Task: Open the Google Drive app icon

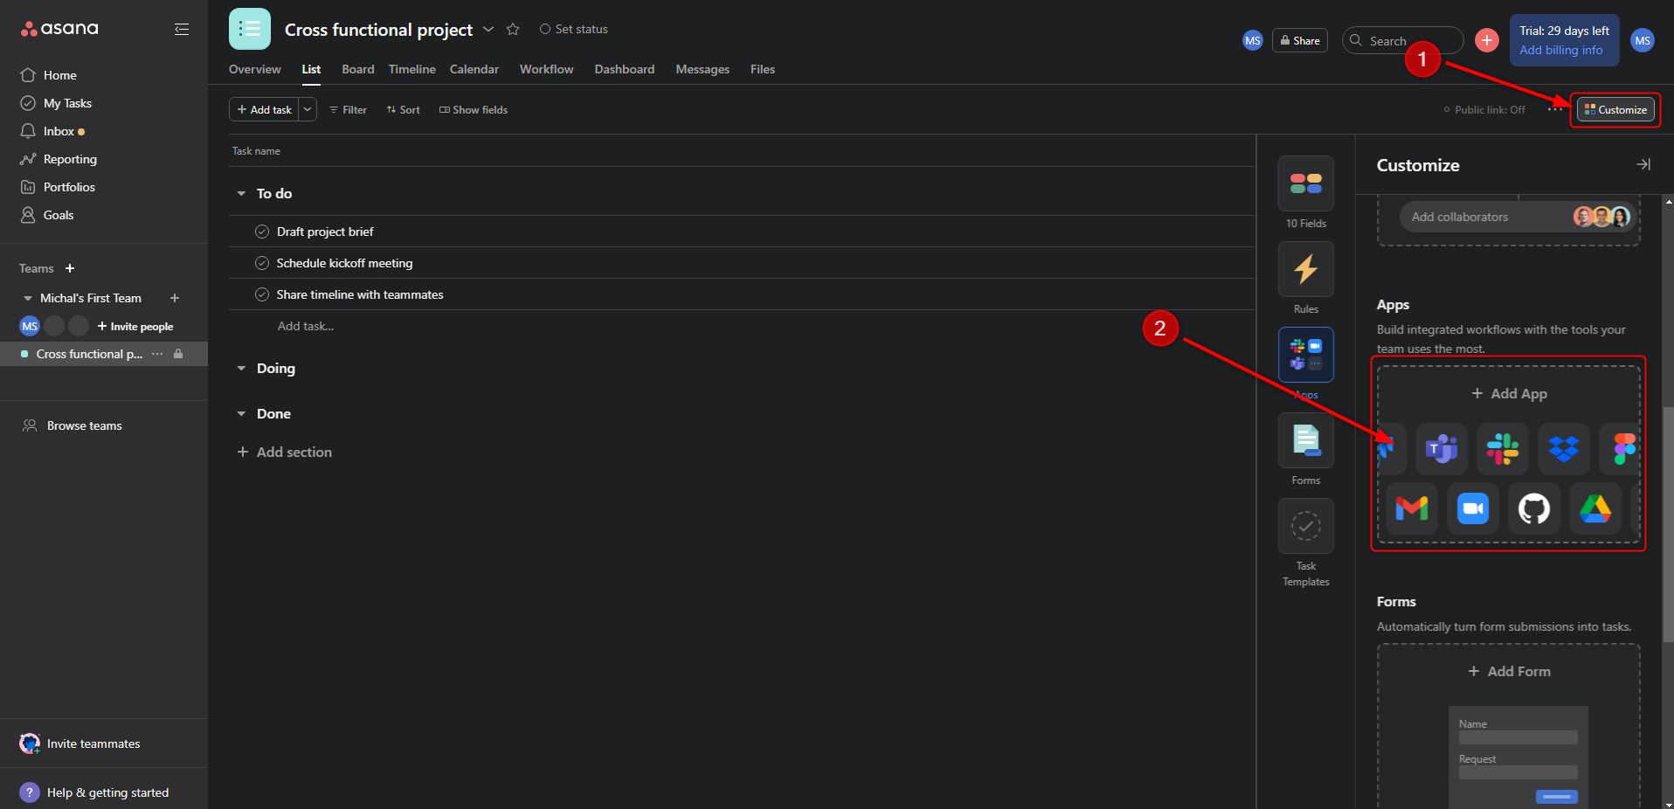Action: [1594, 508]
